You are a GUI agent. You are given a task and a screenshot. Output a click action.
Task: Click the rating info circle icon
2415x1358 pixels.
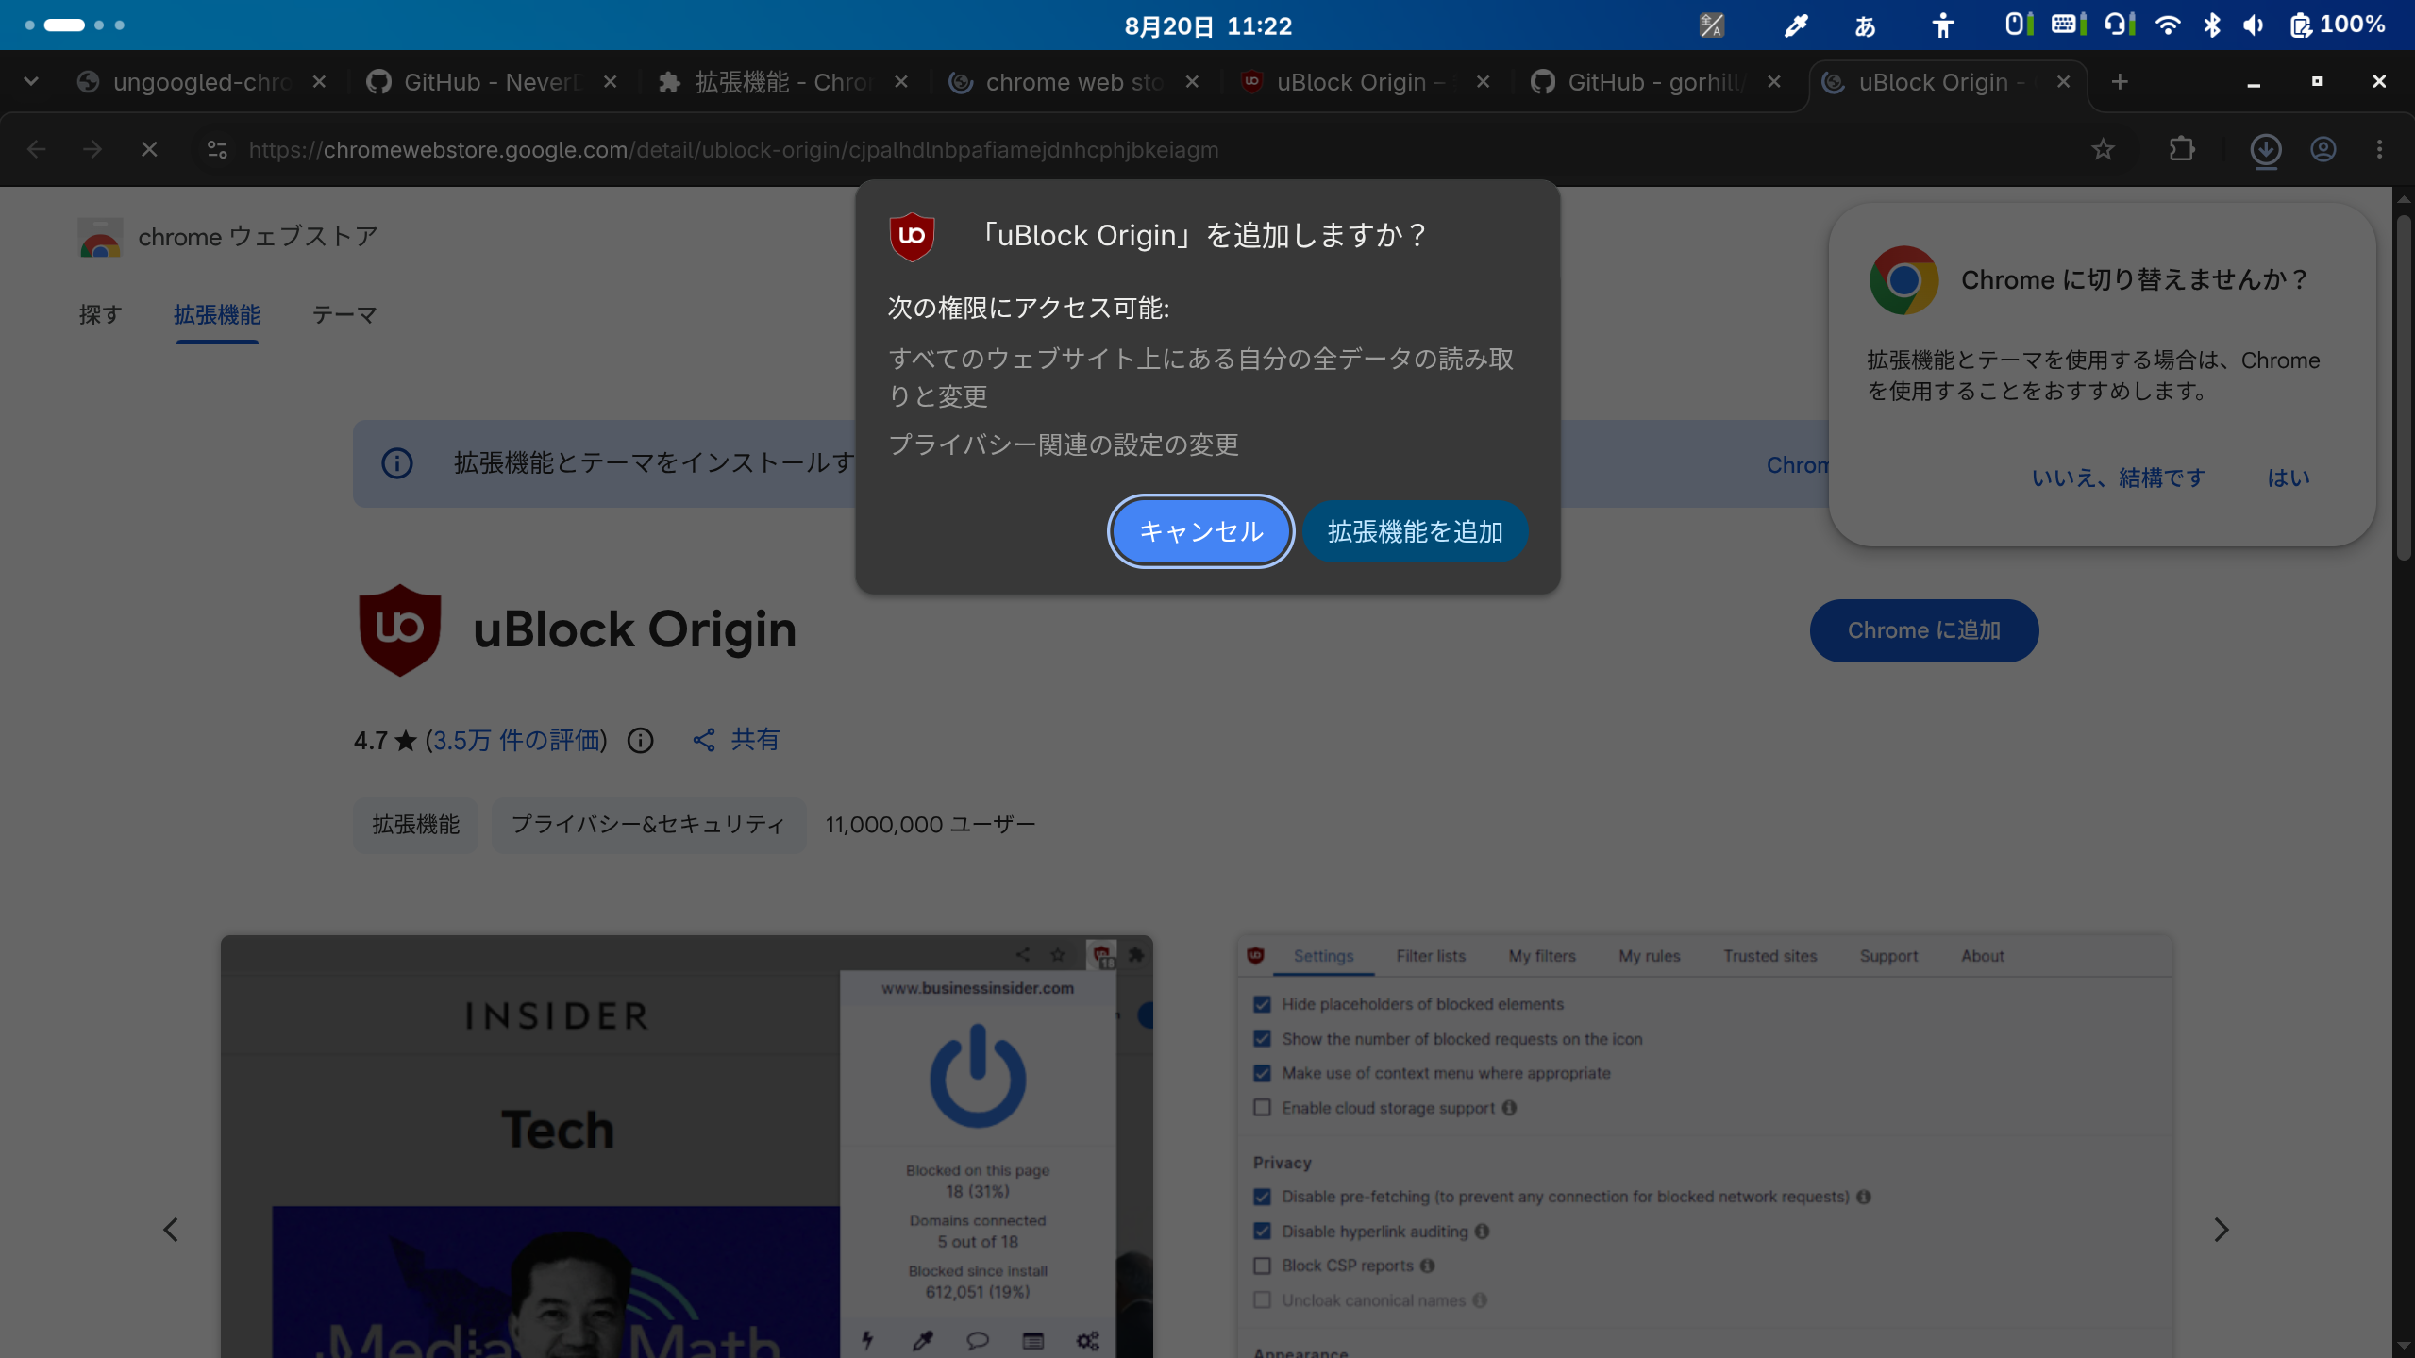point(641,741)
